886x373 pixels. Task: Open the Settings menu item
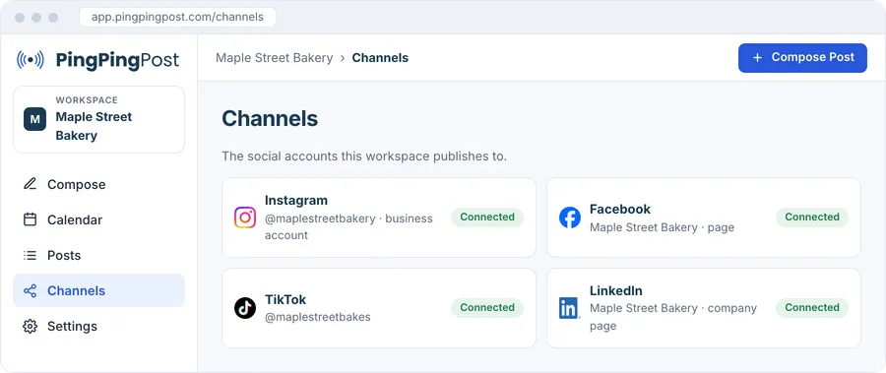pyautogui.click(x=98, y=326)
